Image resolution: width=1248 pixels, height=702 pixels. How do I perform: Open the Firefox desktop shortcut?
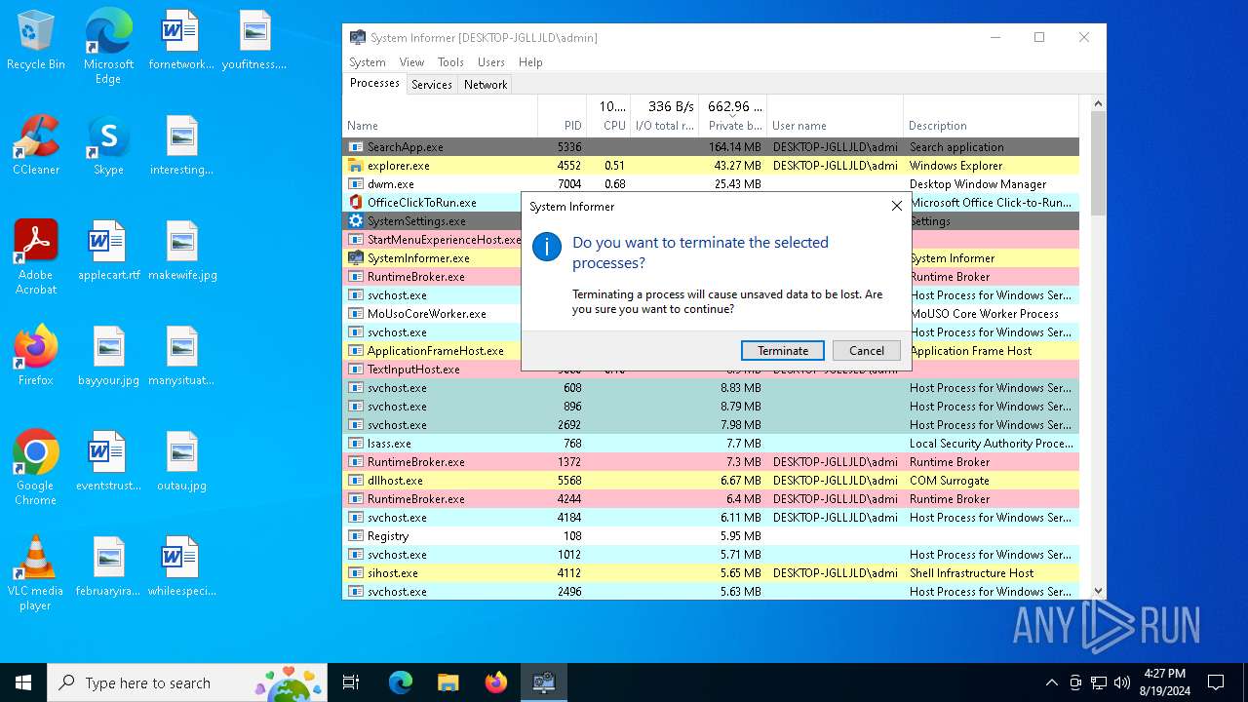tap(36, 356)
